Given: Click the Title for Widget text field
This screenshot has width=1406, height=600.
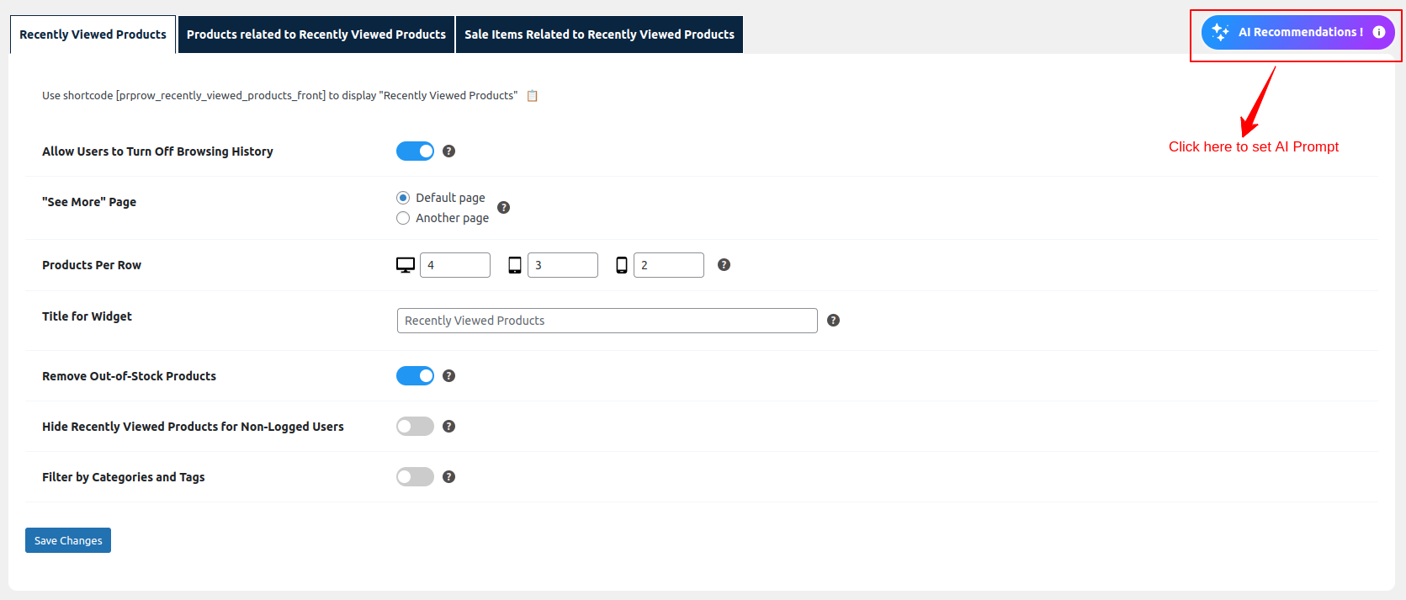Looking at the screenshot, I should [x=607, y=321].
